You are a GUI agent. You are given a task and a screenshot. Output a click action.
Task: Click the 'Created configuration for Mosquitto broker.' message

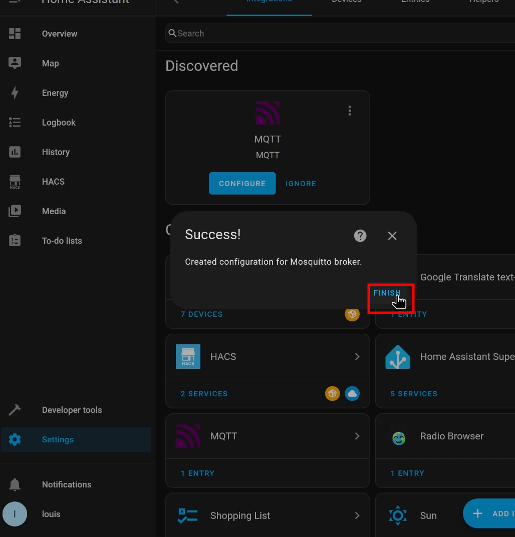point(273,262)
